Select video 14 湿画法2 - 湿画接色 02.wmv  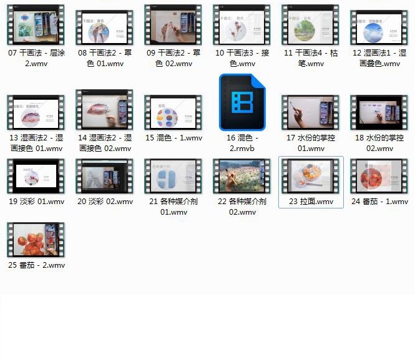click(104, 112)
